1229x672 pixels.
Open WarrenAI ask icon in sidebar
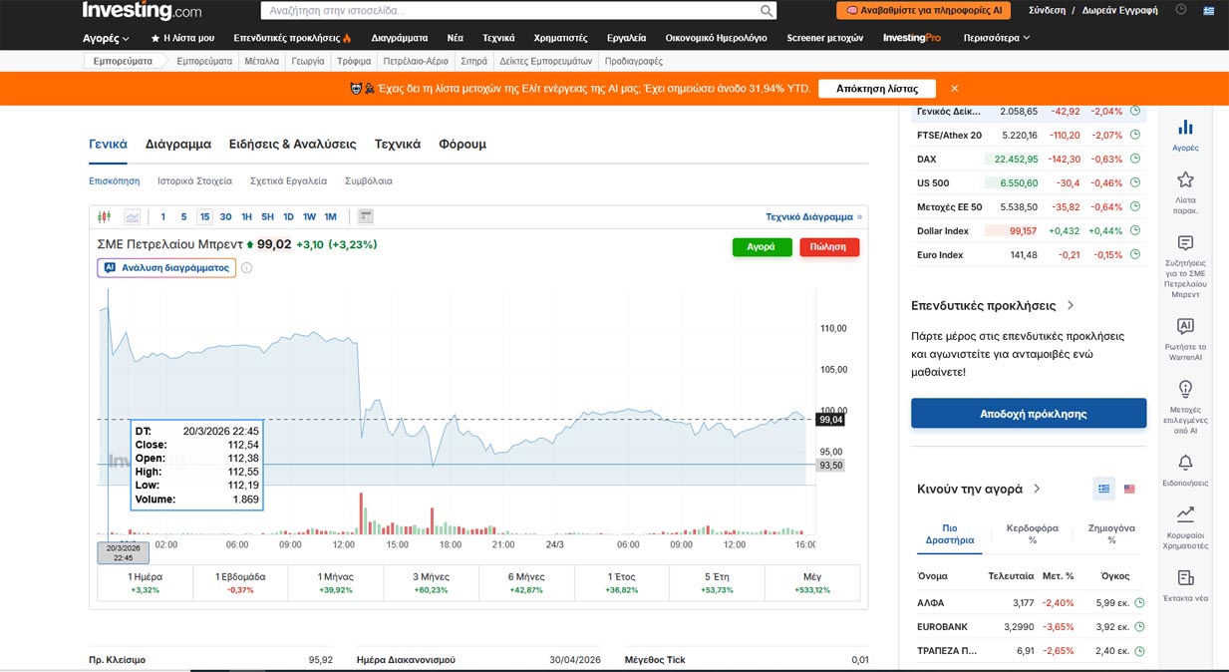coord(1185,326)
